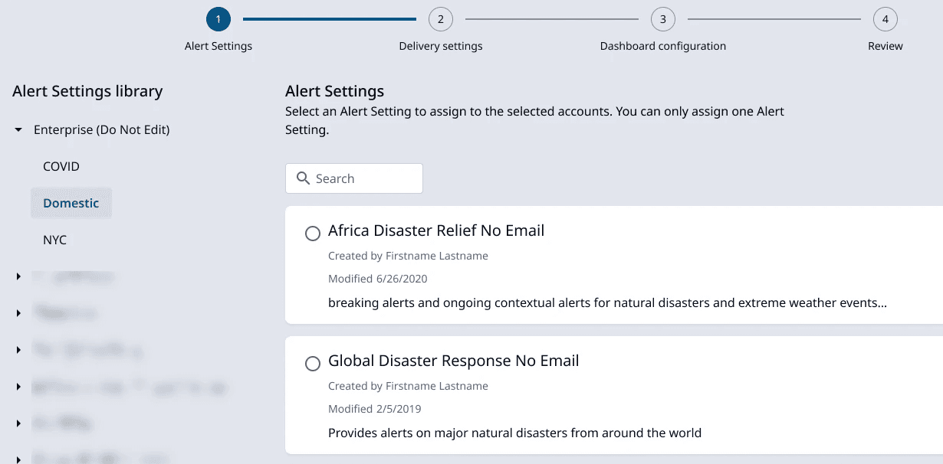
Task: Go to step 2 Delivery settings circle
Action: [x=441, y=19]
